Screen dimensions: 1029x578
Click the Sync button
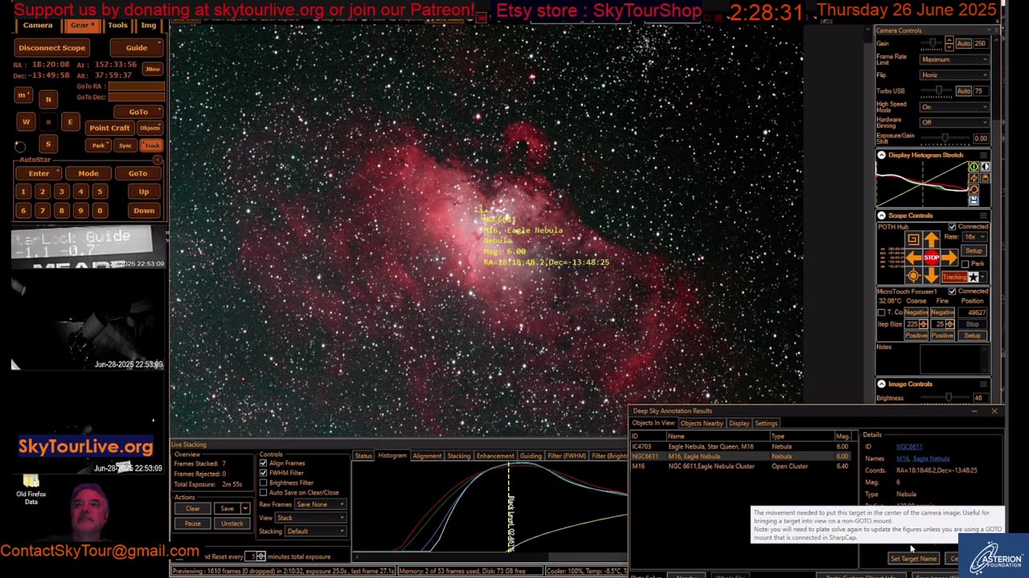coord(125,145)
